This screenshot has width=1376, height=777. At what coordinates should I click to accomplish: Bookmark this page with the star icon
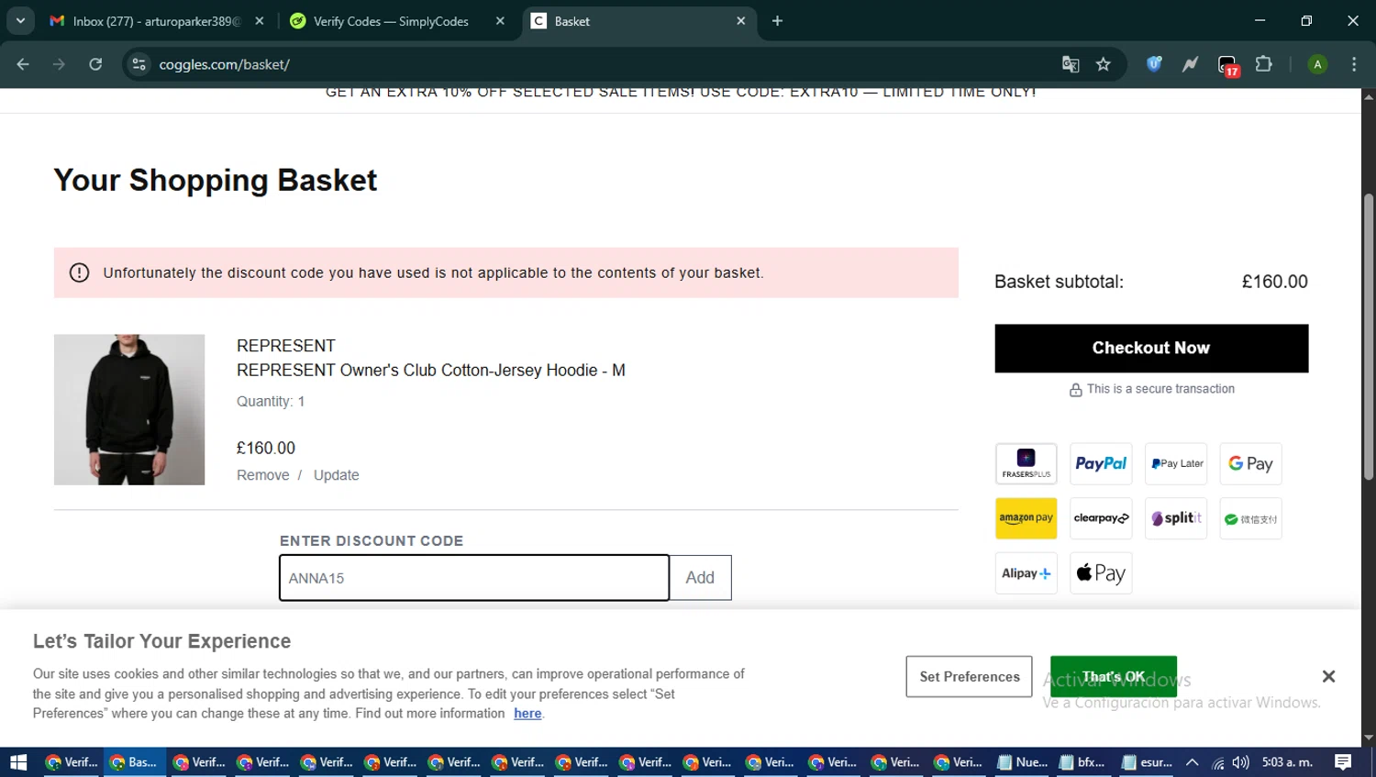tap(1104, 64)
